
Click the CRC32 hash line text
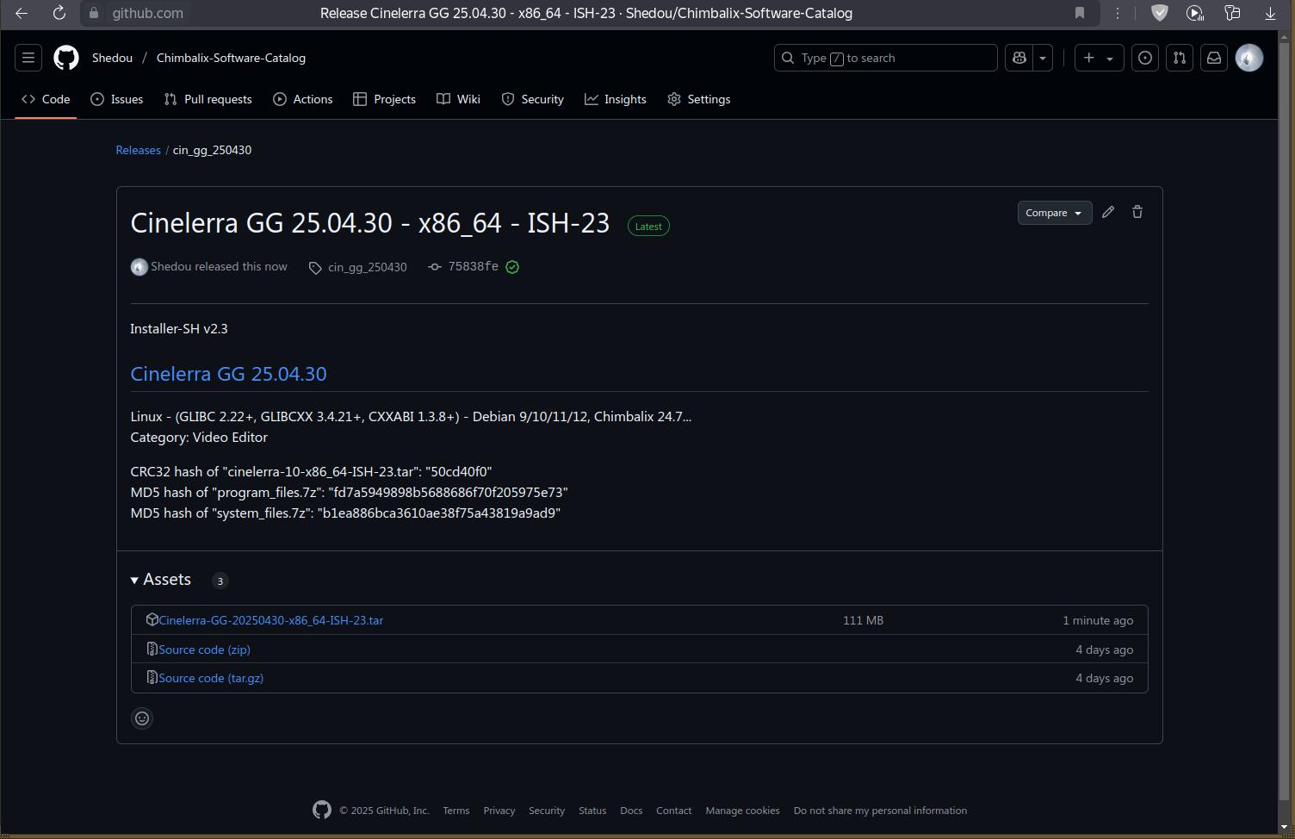[311, 471]
